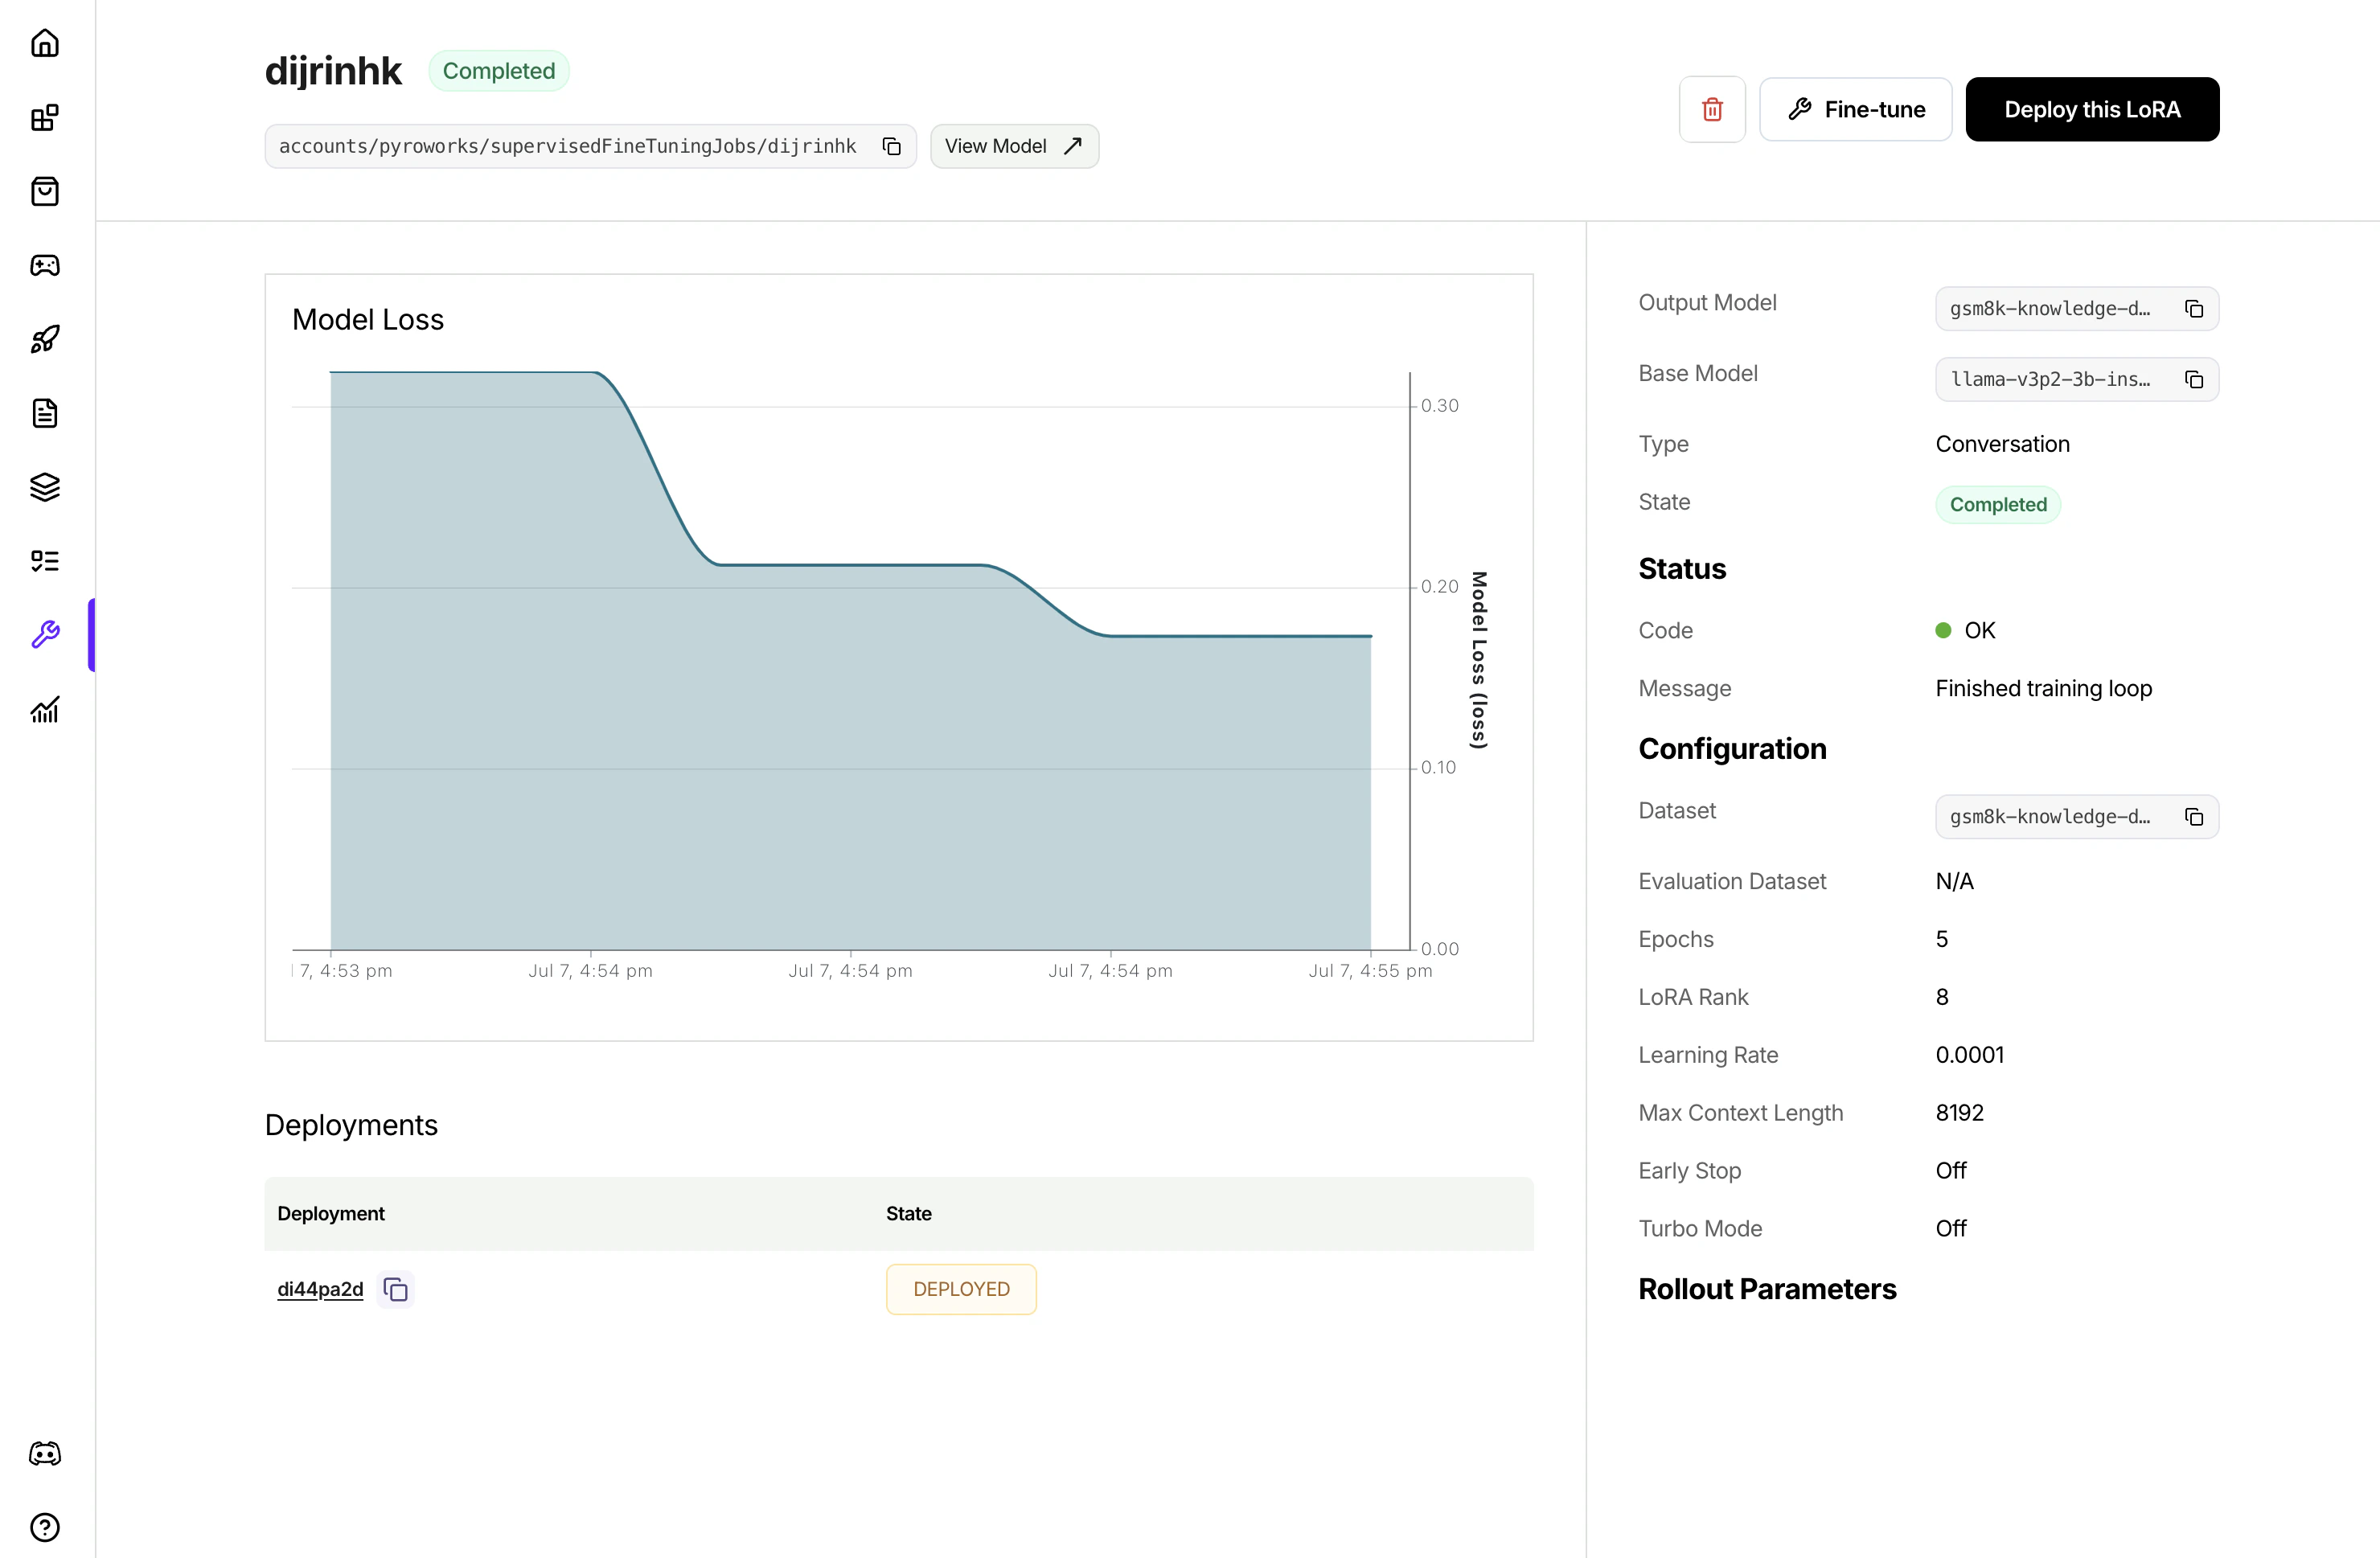The height and width of the screenshot is (1558, 2380).
Task: Click the Discord icon at bottom
Action: 45,1453
